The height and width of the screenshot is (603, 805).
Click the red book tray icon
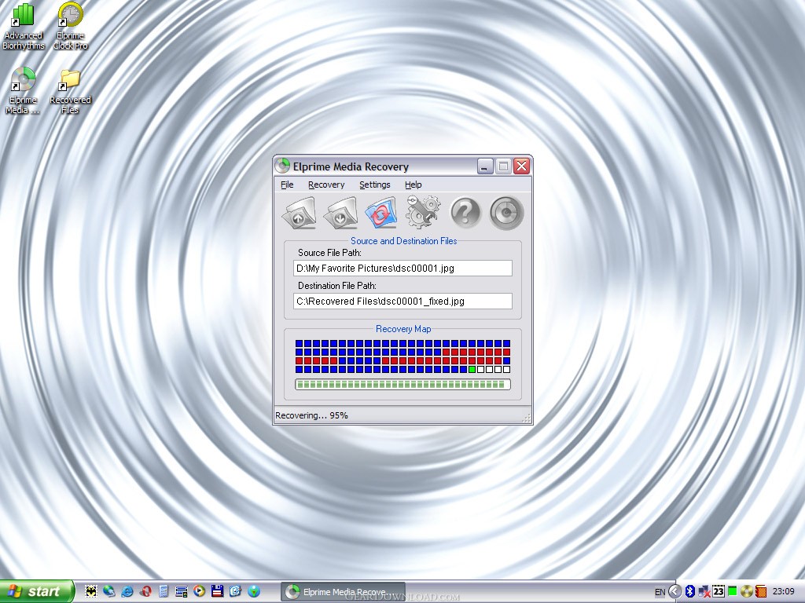tap(761, 592)
